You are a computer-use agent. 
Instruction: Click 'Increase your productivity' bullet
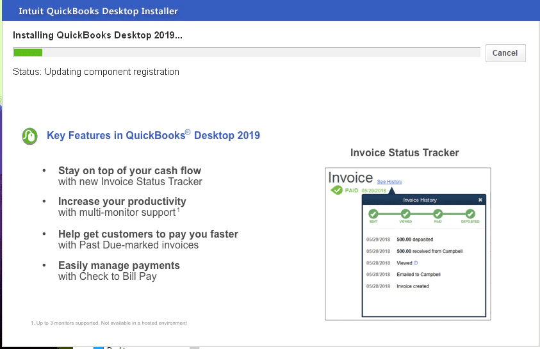[x=122, y=201]
